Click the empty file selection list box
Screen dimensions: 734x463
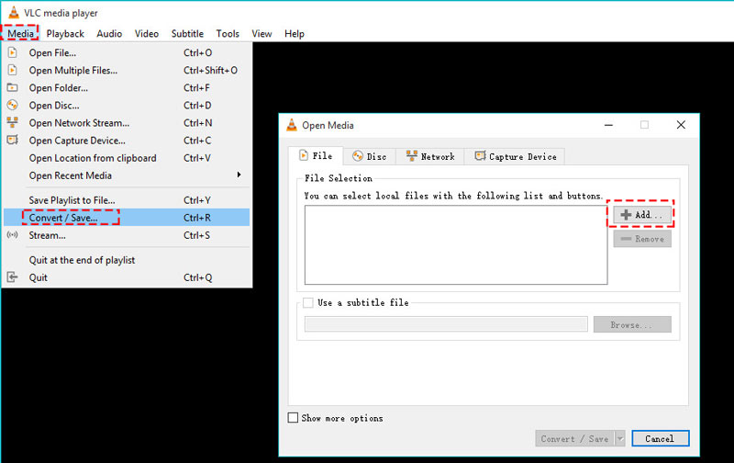(x=455, y=244)
